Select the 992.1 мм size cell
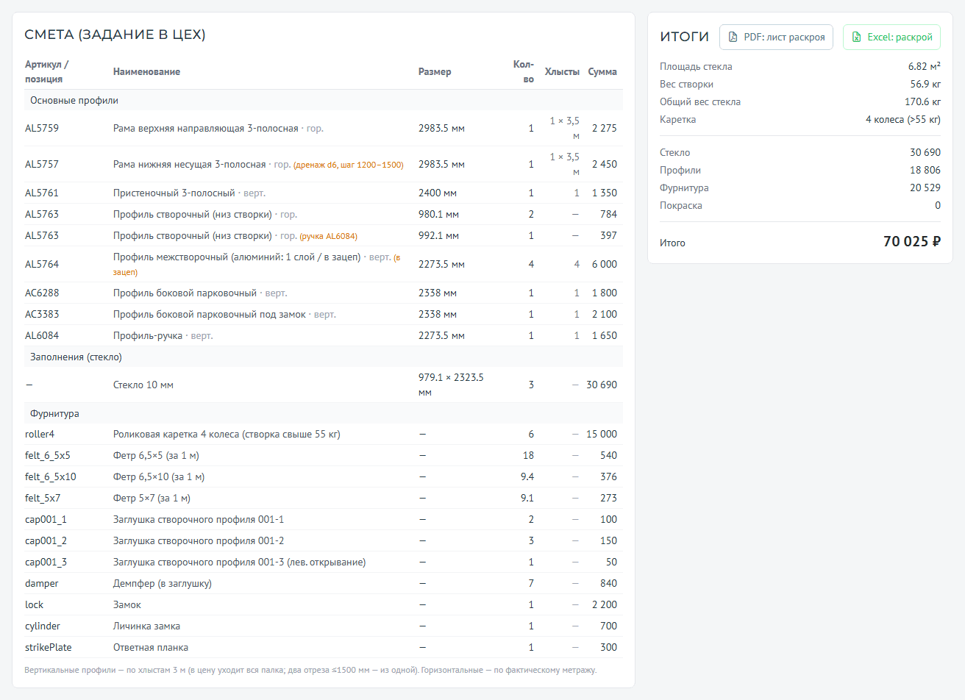The height and width of the screenshot is (700, 965). (438, 235)
